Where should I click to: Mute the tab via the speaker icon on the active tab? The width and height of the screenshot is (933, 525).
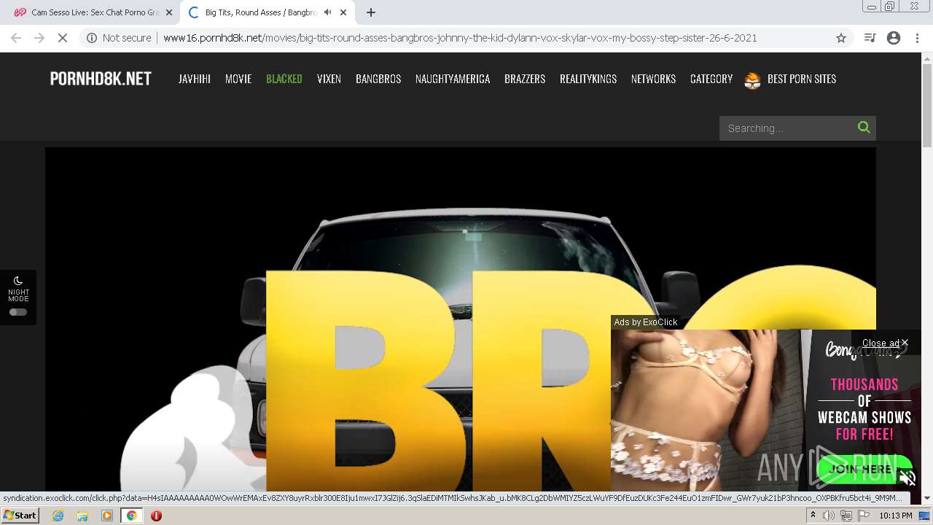point(327,12)
